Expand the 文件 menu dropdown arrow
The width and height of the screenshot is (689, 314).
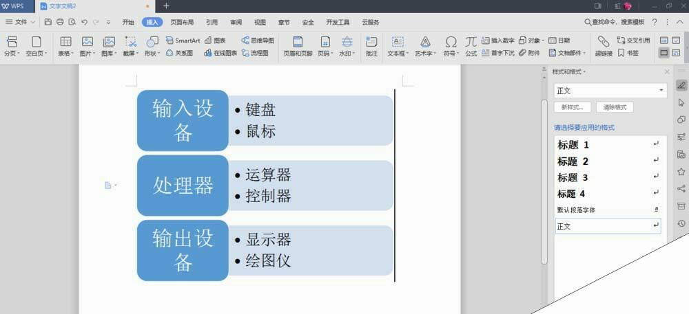pos(32,22)
